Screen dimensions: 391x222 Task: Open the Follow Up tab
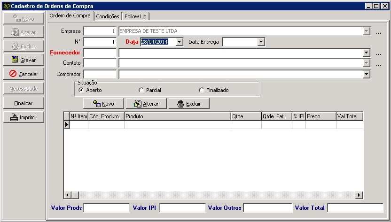point(135,16)
